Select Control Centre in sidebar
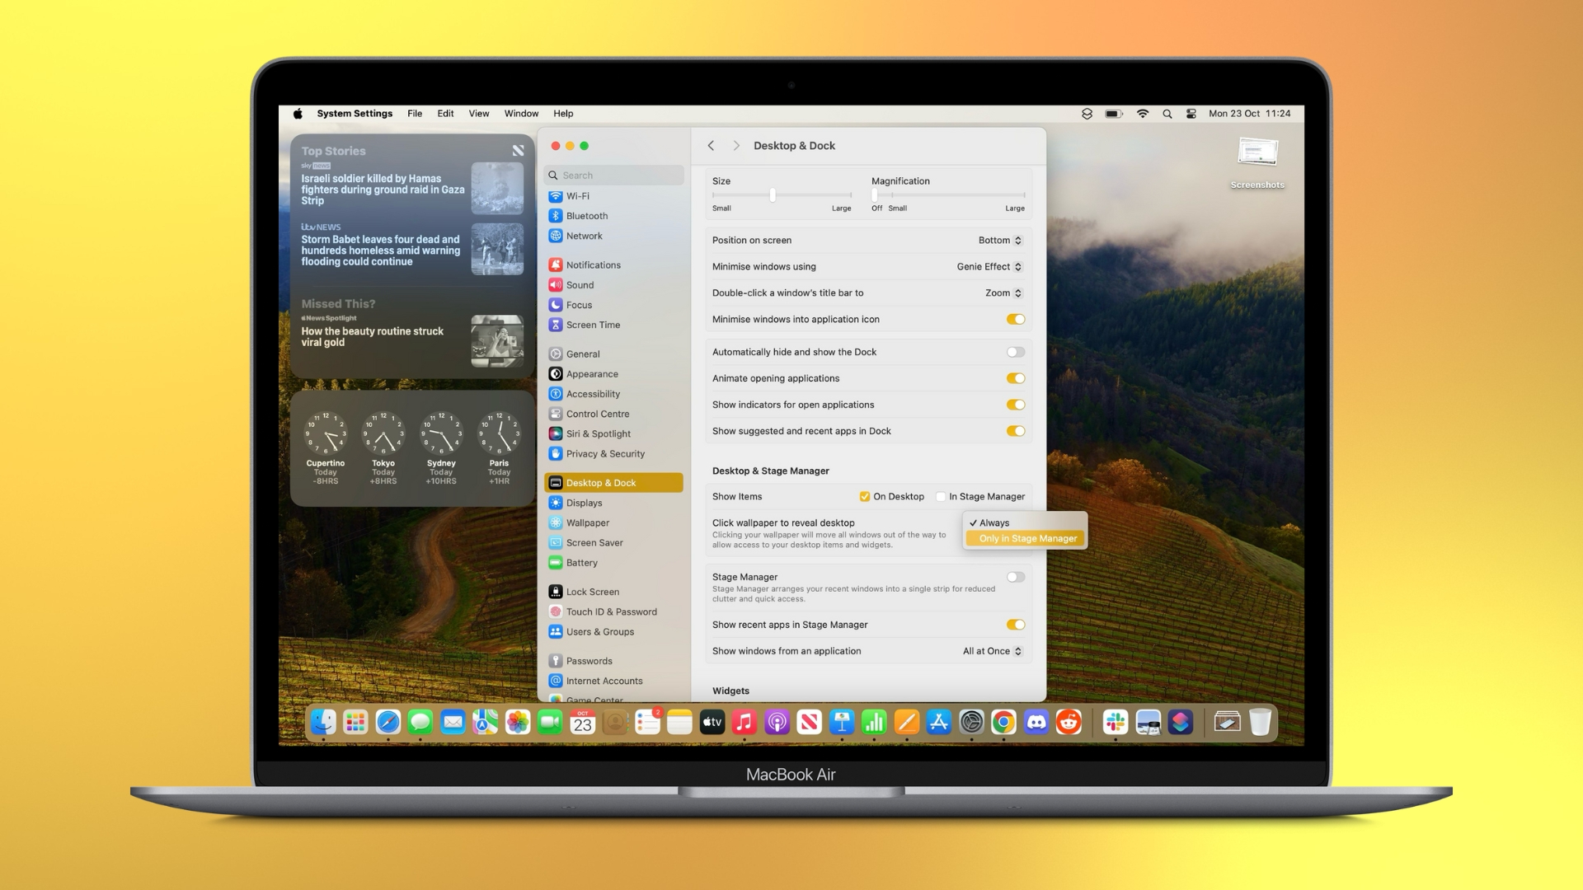1583x890 pixels. 613,414
